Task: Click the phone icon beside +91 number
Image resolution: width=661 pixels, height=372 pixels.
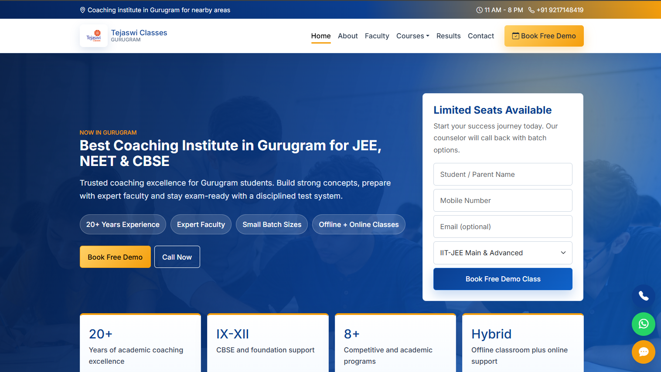Action: click(x=531, y=10)
